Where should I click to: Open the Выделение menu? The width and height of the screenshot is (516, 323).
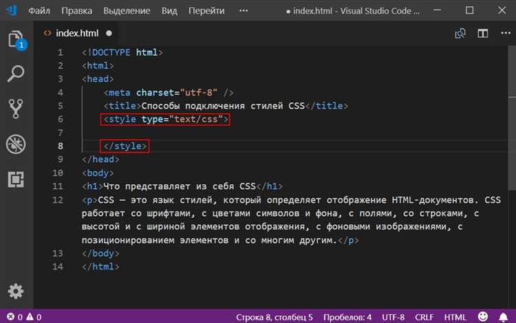point(129,12)
